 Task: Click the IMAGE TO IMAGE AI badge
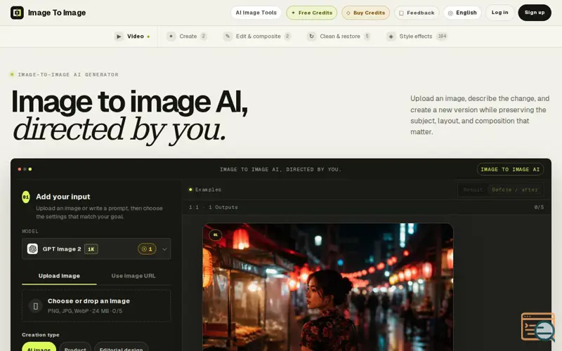510,169
